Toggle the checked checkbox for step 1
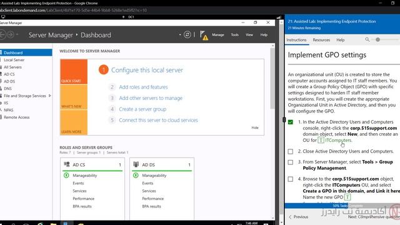 pos(290,122)
